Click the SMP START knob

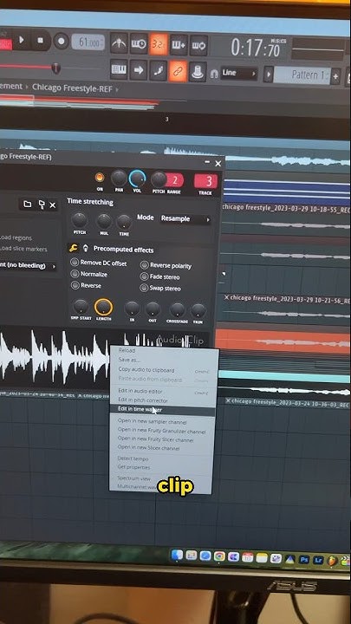tap(81, 307)
